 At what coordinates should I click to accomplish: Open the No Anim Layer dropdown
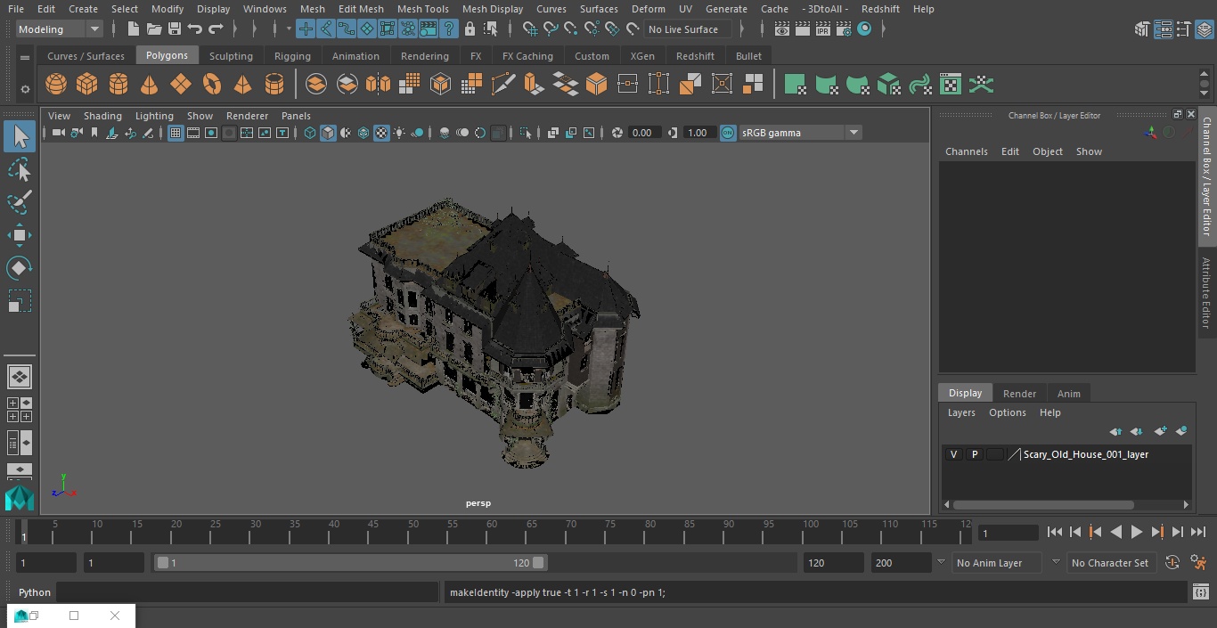tap(997, 563)
